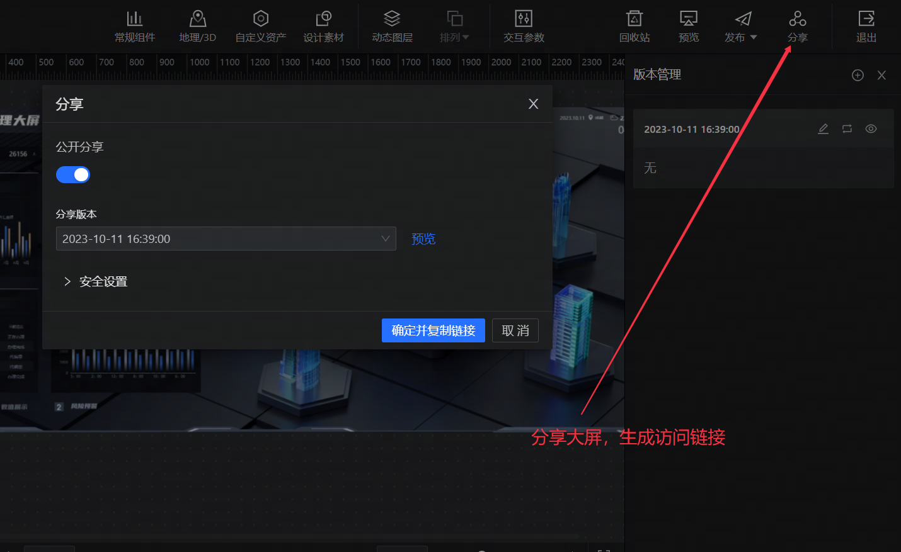This screenshot has width=901, height=552.
Task: Add a new version with the plus icon
Action: pos(858,75)
